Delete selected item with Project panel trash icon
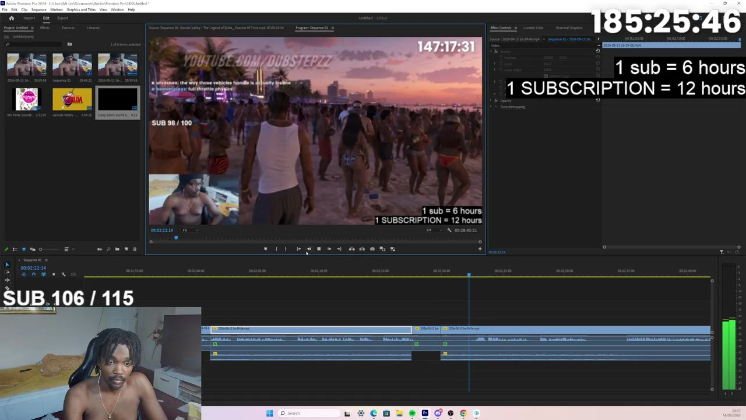Image resolution: width=746 pixels, height=420 pixels. [x=135, y=249]
